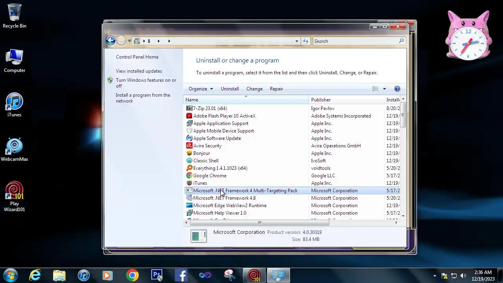Open the Windows Start button
The image size is (503, 283).
(x=10, y=275)
